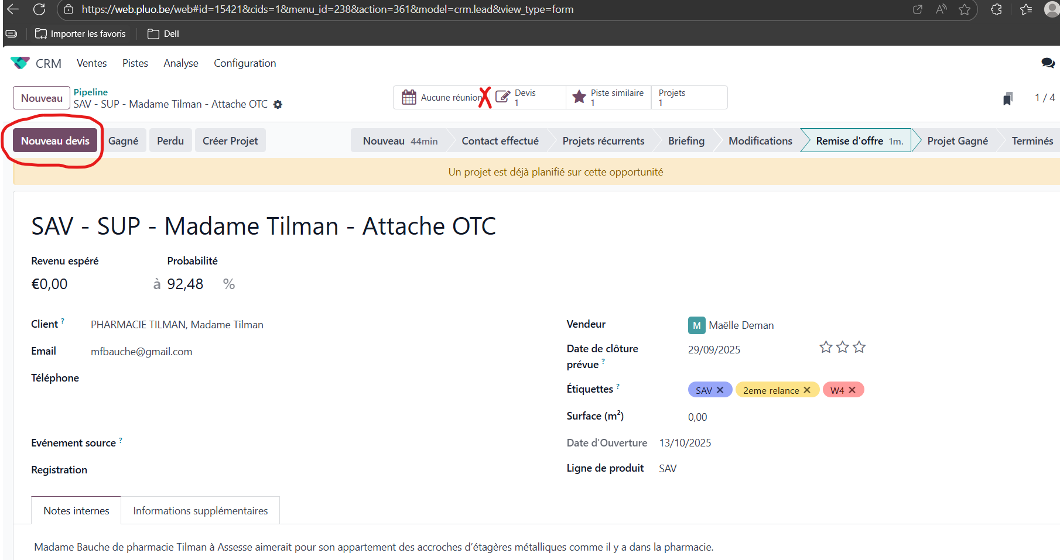Image resolution: width=1060 pixels, height=560 pixels.
Task: Click the CRM app logo
Action: (20, 63)
